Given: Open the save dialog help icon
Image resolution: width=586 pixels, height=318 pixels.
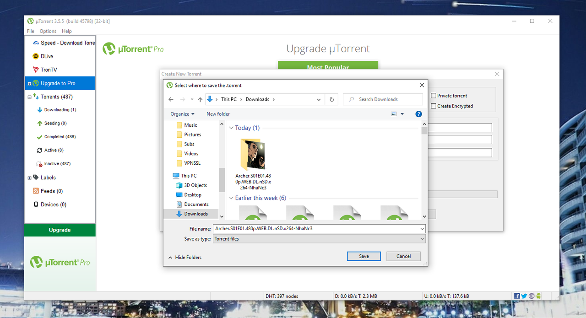Looking at the screenshot, I should pos(418,114).
